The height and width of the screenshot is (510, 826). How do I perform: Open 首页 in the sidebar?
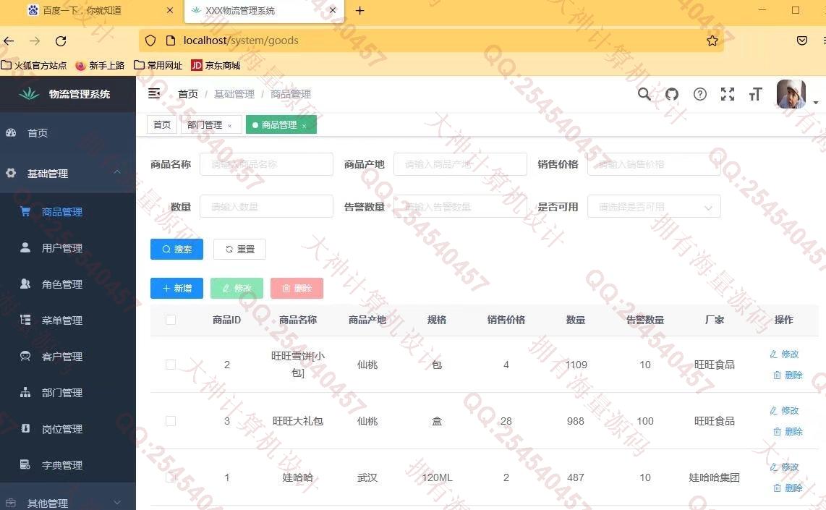tap(67, 133)
